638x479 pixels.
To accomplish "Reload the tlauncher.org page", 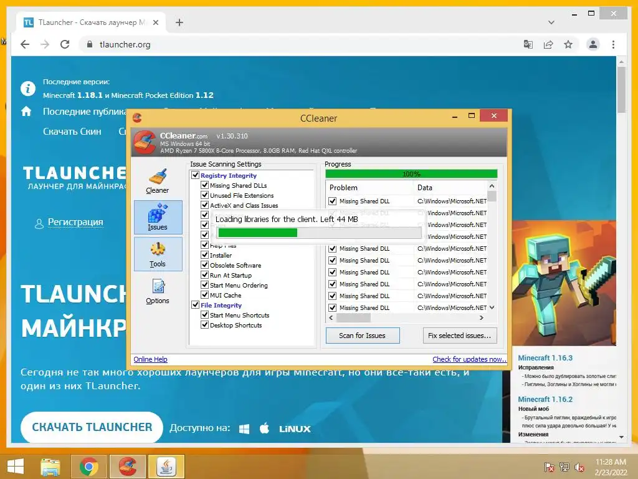I will [x=65, y=44].
